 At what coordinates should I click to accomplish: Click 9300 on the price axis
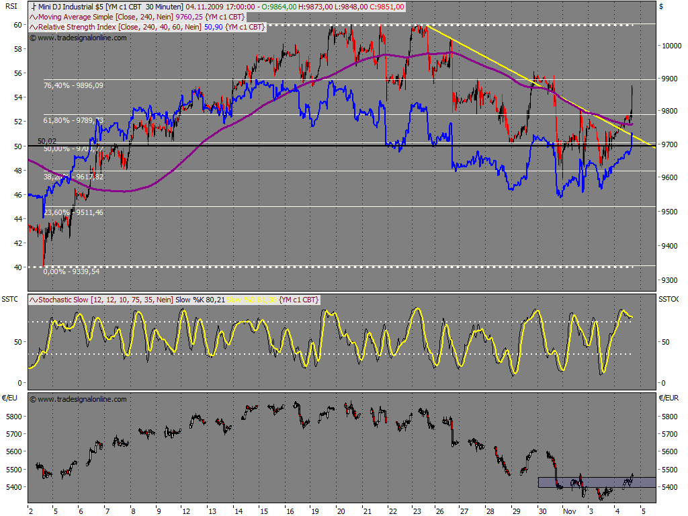point(670,280)
